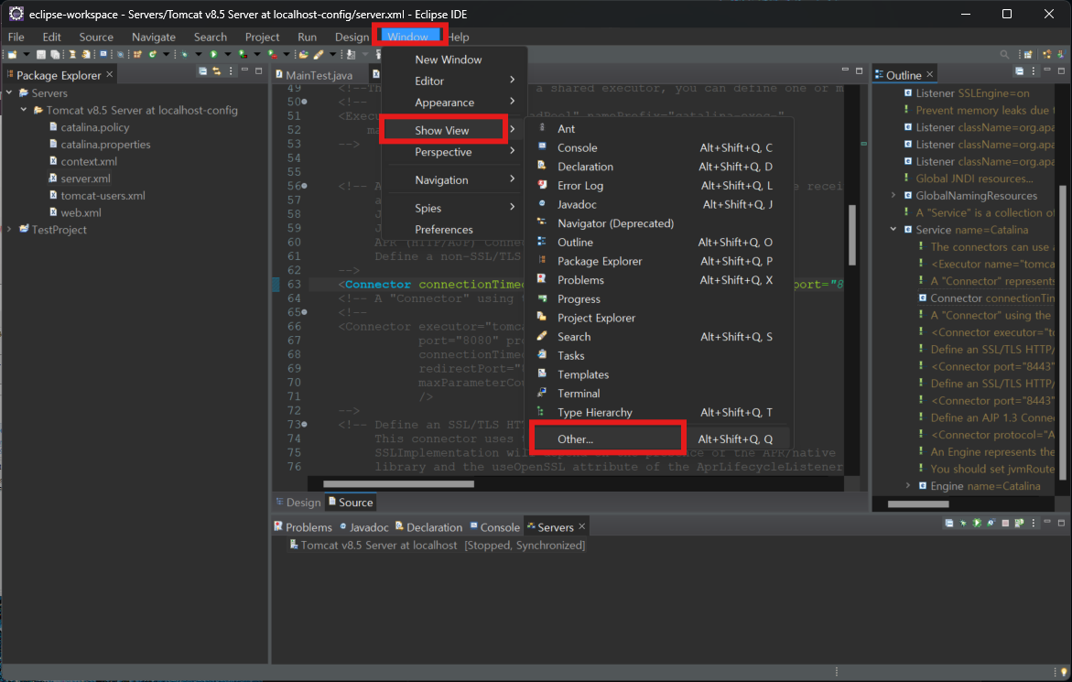Open the Navigation submenu

coord(454,179)
